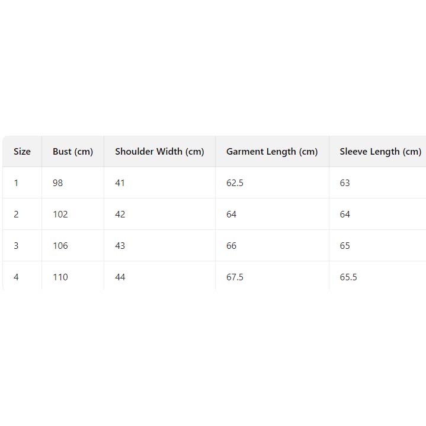
Task: Click the Shoulder Width (cm) header
Action: pos(159,152)
